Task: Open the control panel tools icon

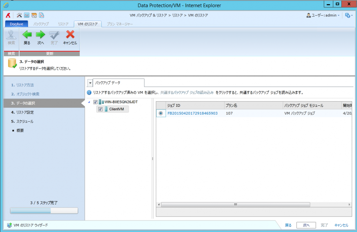Action: point(20,15)
